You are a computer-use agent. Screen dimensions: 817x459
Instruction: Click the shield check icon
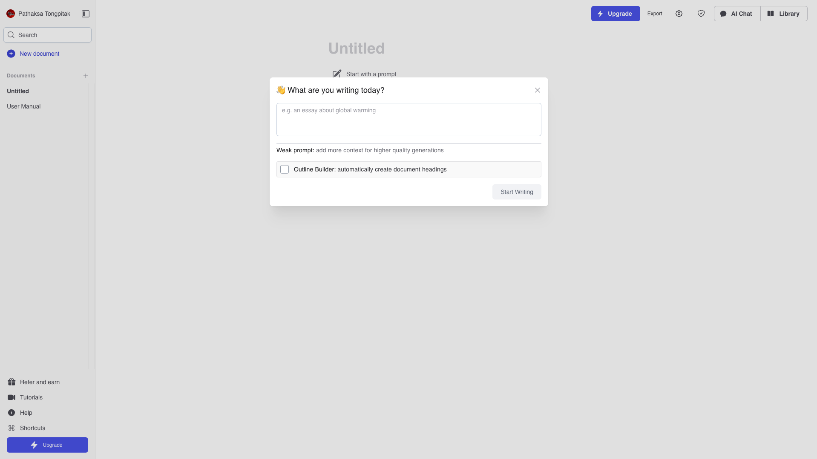701,14
